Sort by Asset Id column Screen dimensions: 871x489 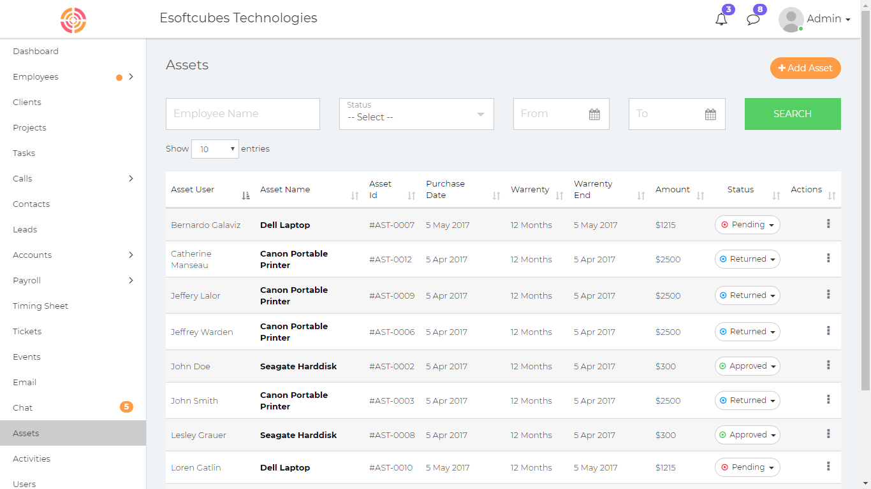392,190
